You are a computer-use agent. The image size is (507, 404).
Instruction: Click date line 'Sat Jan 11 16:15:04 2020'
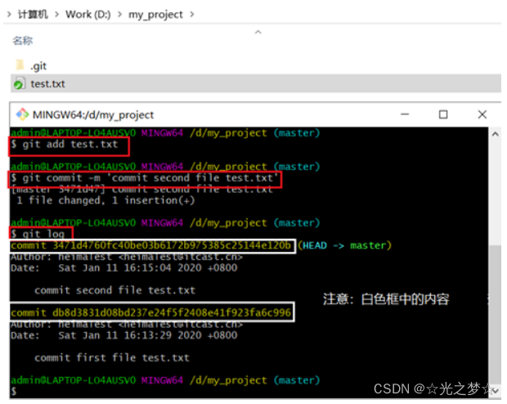(123, 267)
